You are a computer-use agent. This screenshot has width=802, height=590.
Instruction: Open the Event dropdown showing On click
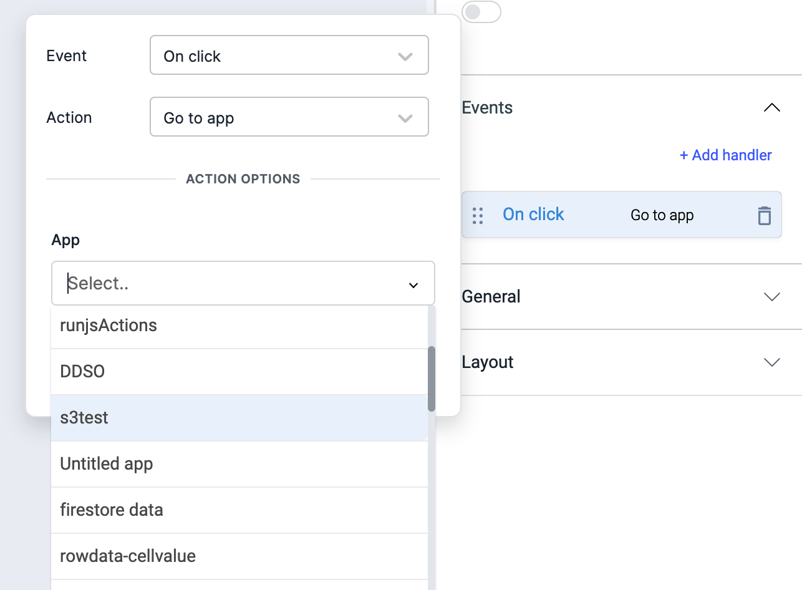click(x=289, y=56)
